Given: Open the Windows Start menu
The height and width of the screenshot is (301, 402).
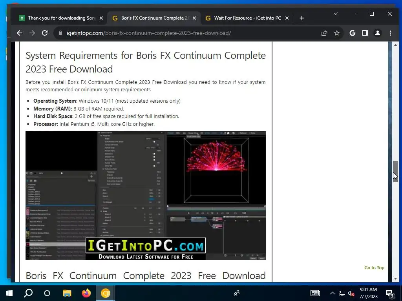Looking at the screenshot, I should [9, 293].
